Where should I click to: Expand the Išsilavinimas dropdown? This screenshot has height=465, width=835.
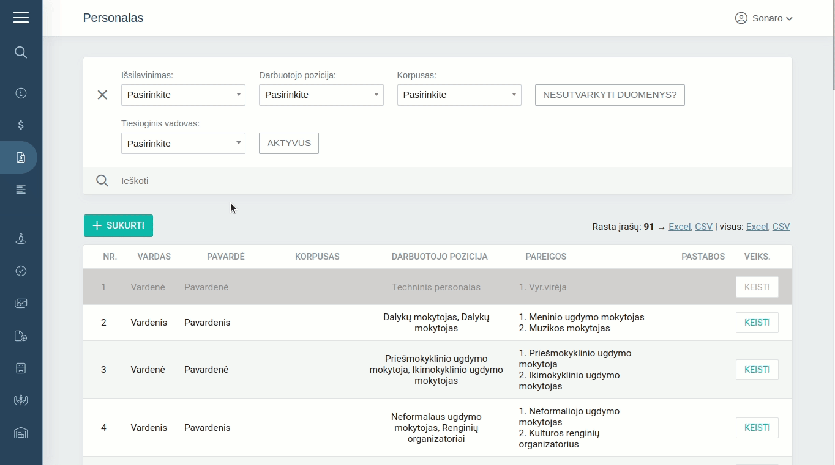(x=183, y=95)
